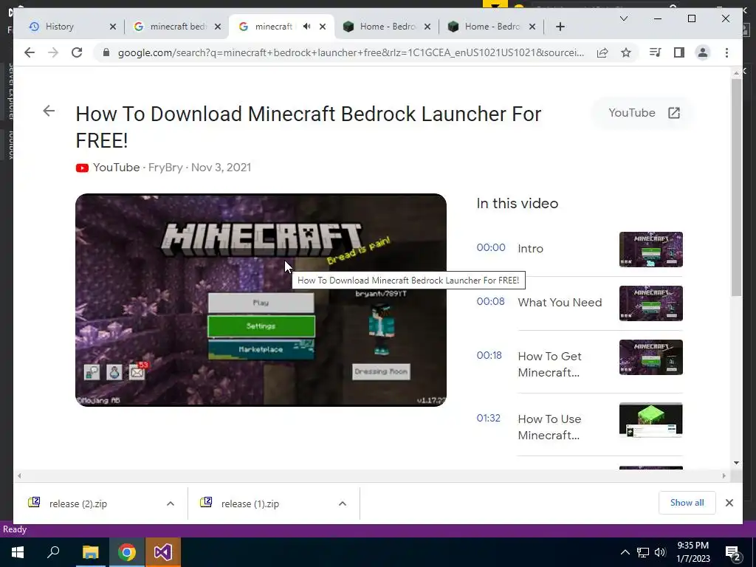Jump to 00:18 How To Get Minecraft chapter
756x567 pixels.
[489, 355]
